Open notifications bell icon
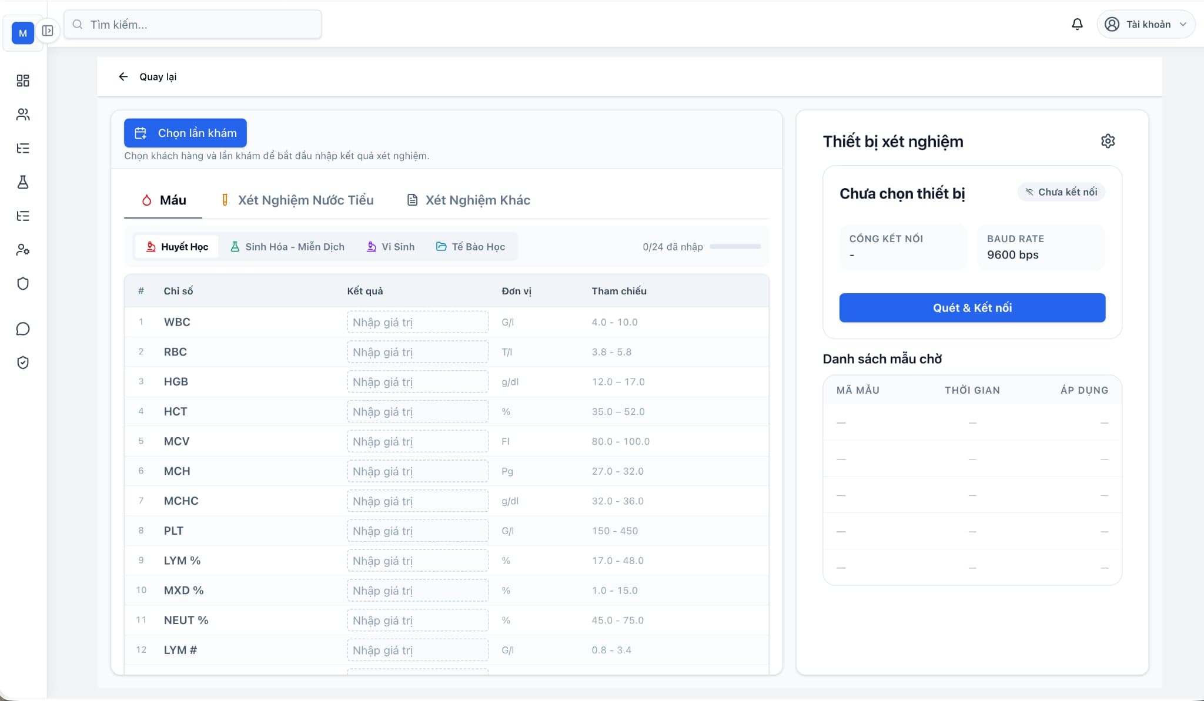Viewport: 1204px width, 701px height. (1077, 24)
